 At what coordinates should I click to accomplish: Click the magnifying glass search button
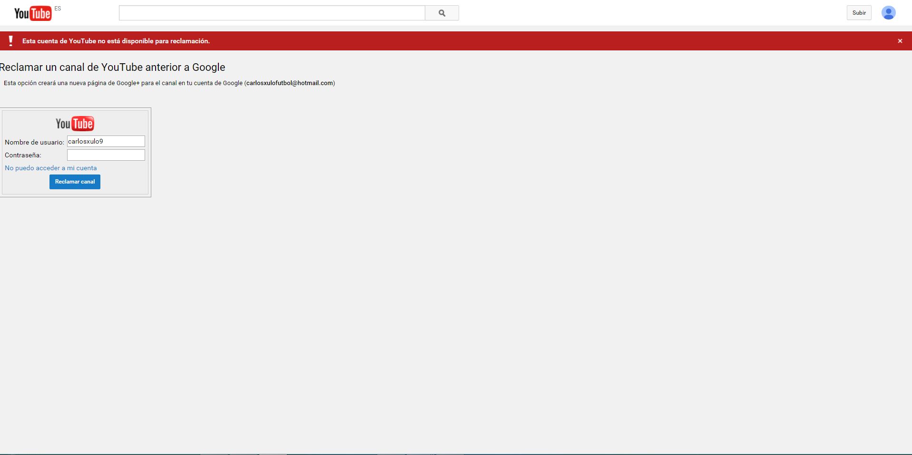coord(442,13)
